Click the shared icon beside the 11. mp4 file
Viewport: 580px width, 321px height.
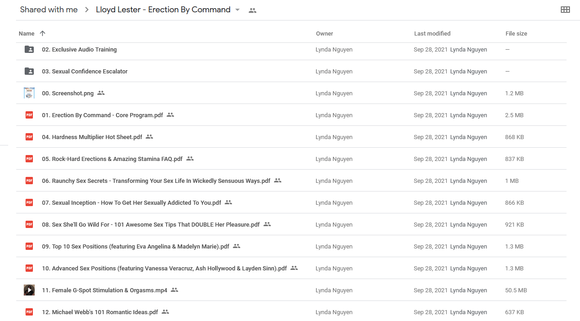[x=174, y=290]
